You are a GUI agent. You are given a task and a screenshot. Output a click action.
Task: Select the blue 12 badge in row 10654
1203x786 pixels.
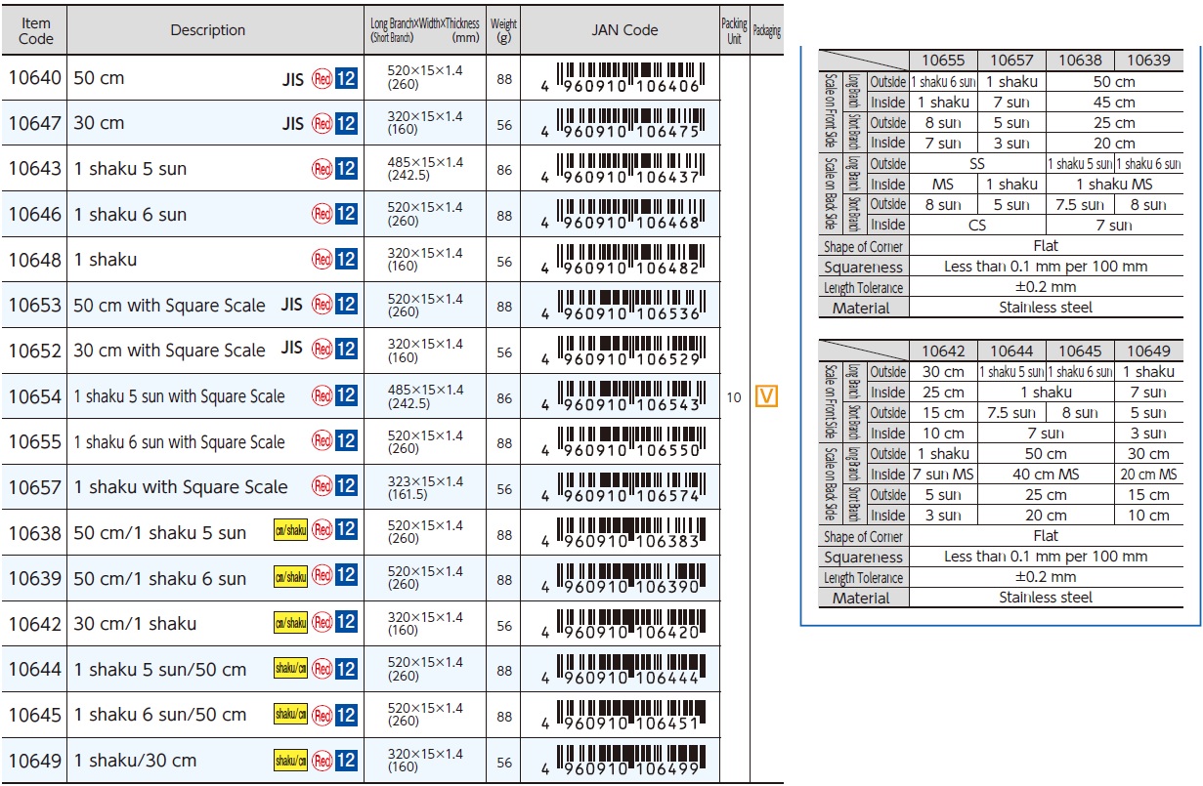346,395
